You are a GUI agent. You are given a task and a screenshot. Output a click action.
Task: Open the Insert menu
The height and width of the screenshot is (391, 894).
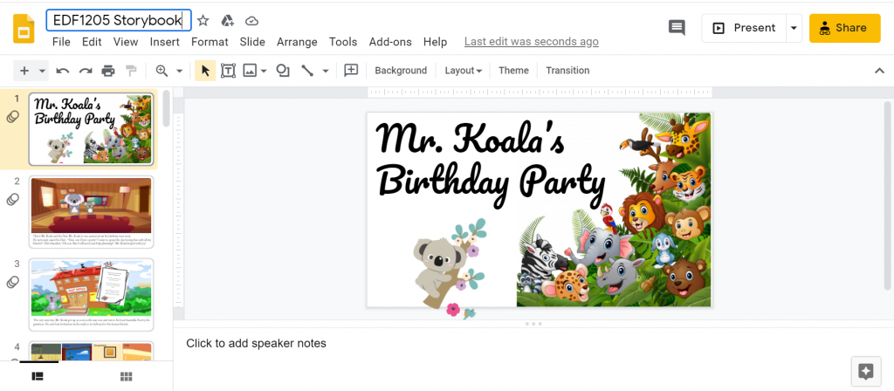[164, 42]
